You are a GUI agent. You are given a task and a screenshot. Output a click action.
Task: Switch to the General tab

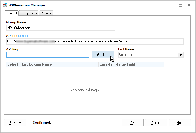click(11, 13)
